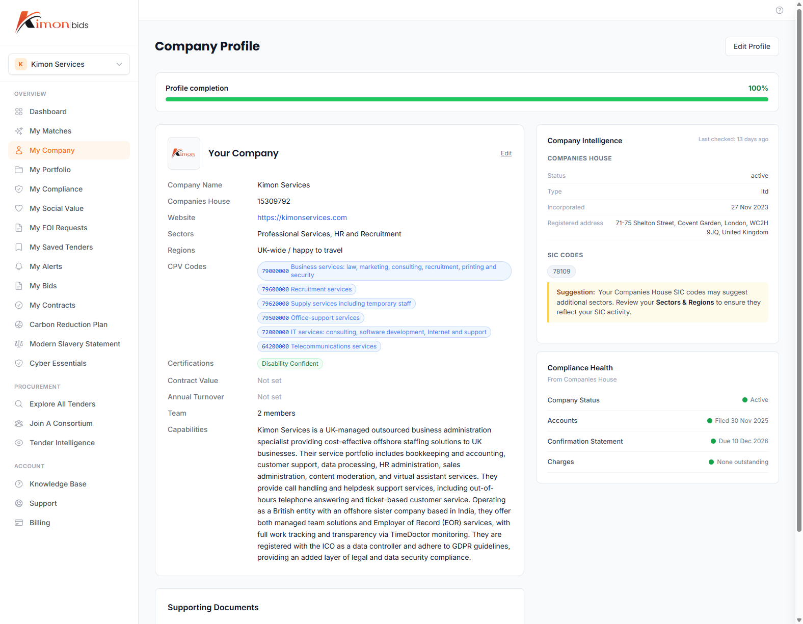Screen dimensions: 803x624
Task: Click 'Last checked: 13 days ago' text
Action: 733,139
